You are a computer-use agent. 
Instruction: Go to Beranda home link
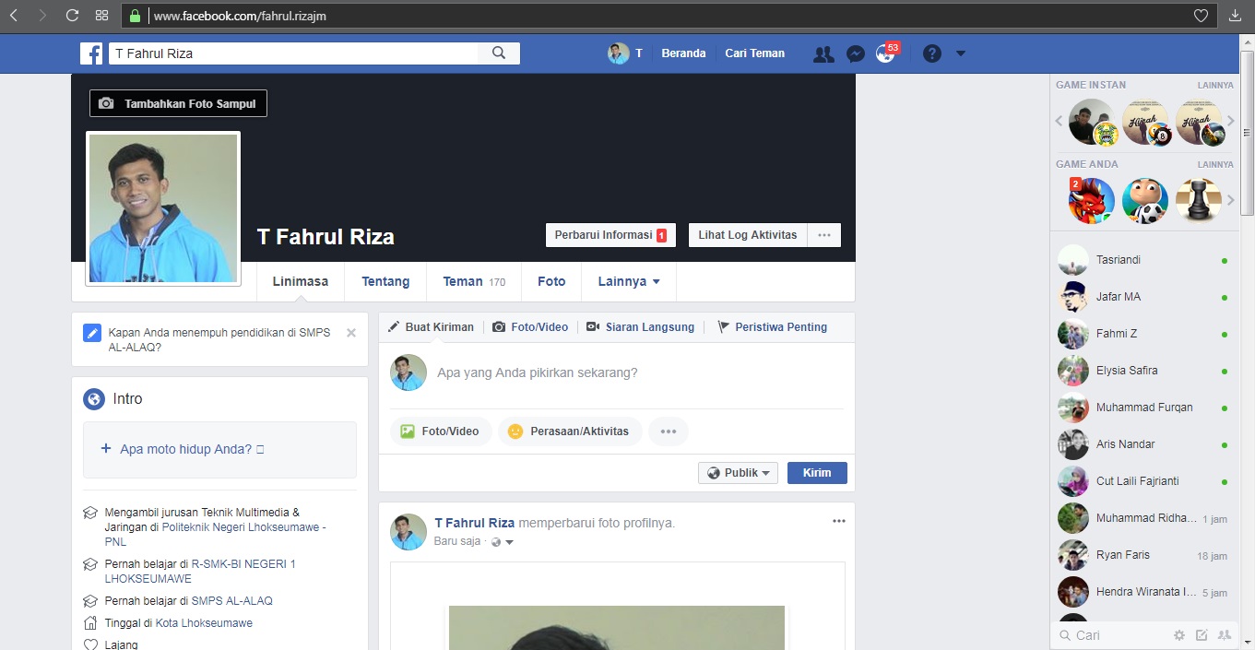tap(683, 53)
